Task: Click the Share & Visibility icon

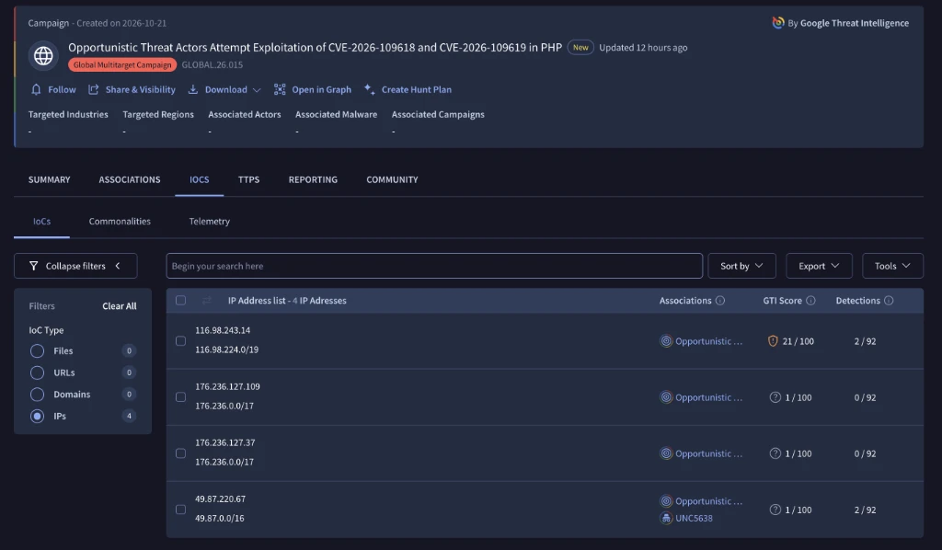Action: tap(93, 89)
